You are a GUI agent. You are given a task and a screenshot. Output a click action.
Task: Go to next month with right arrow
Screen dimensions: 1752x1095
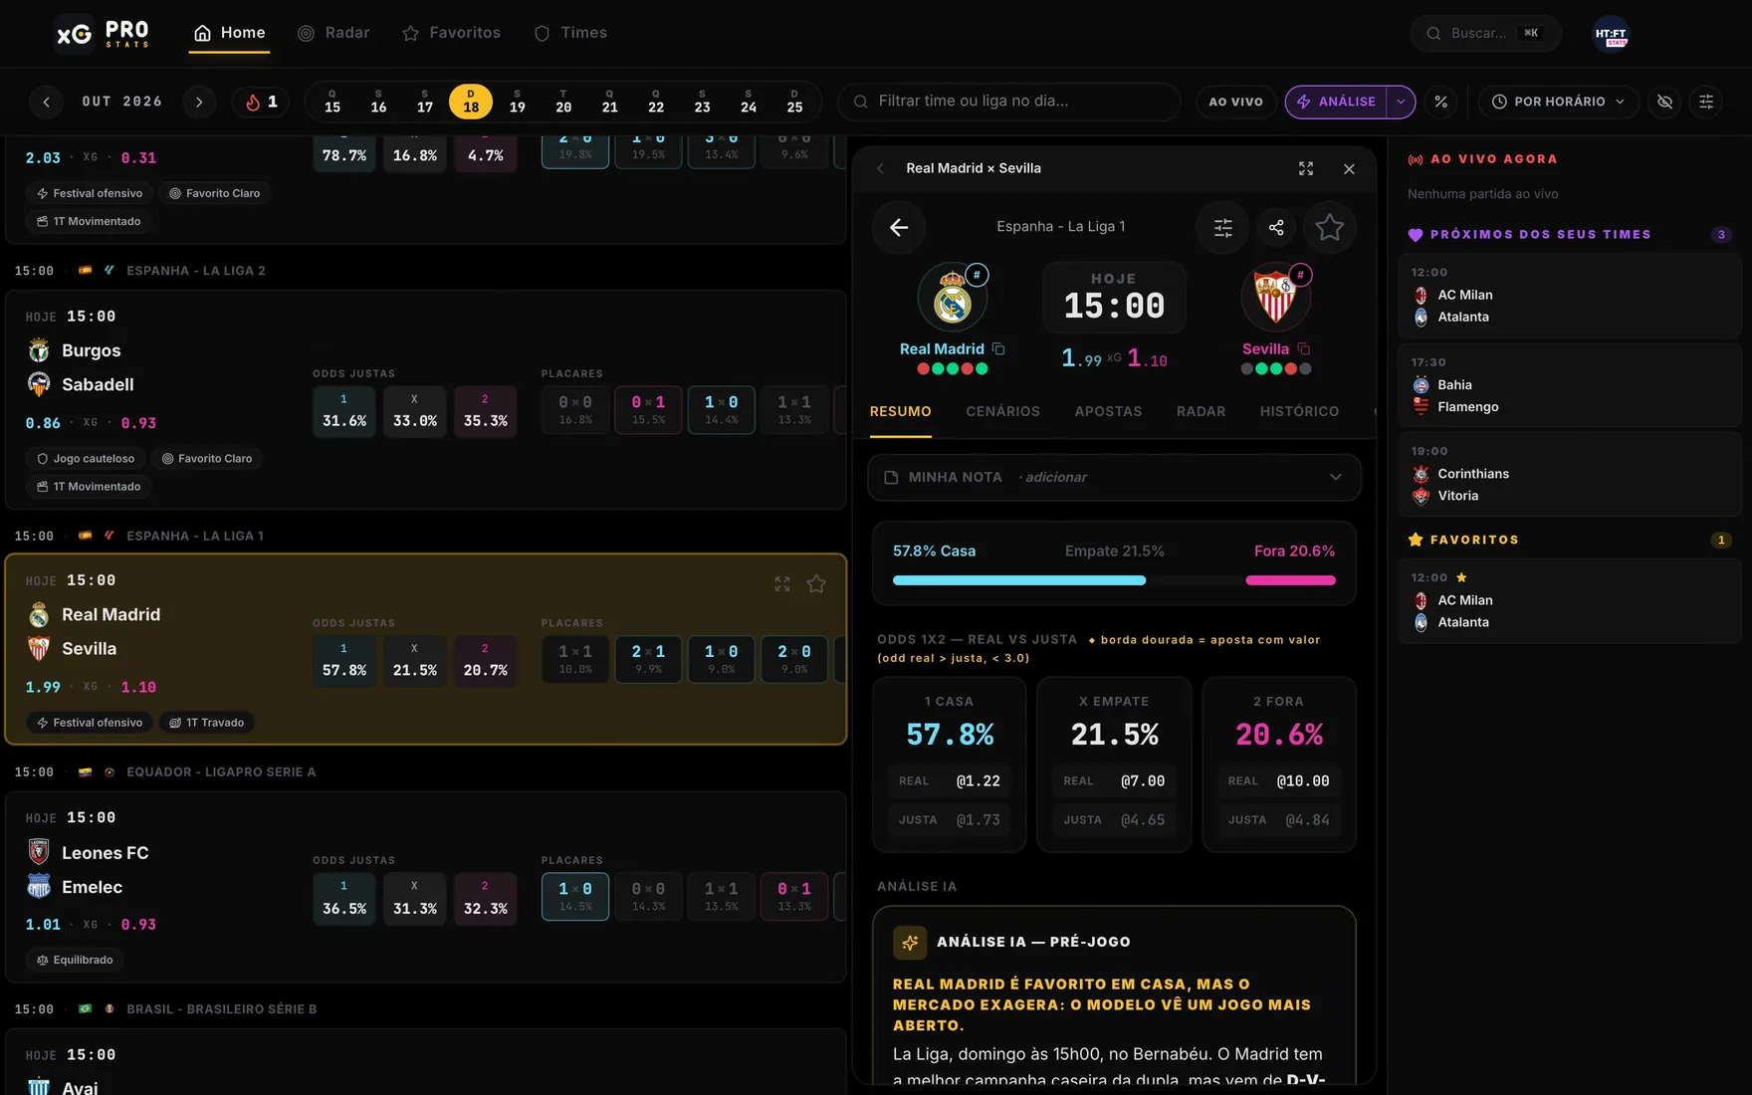(x=199, y=102)
